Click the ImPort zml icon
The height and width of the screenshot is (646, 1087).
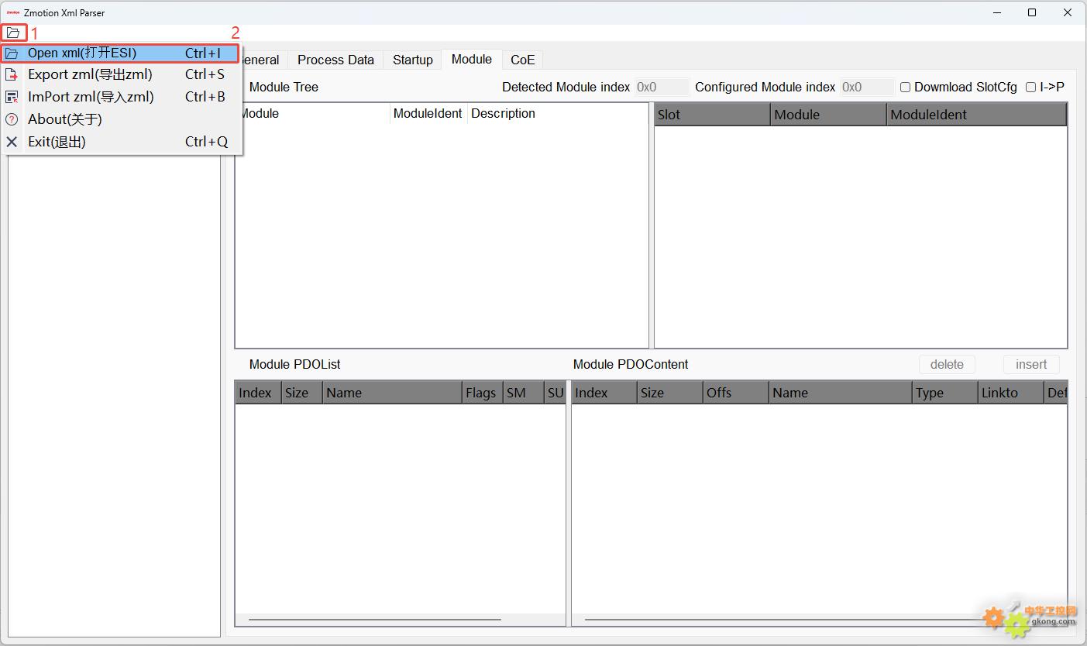[x=12, y=97]
